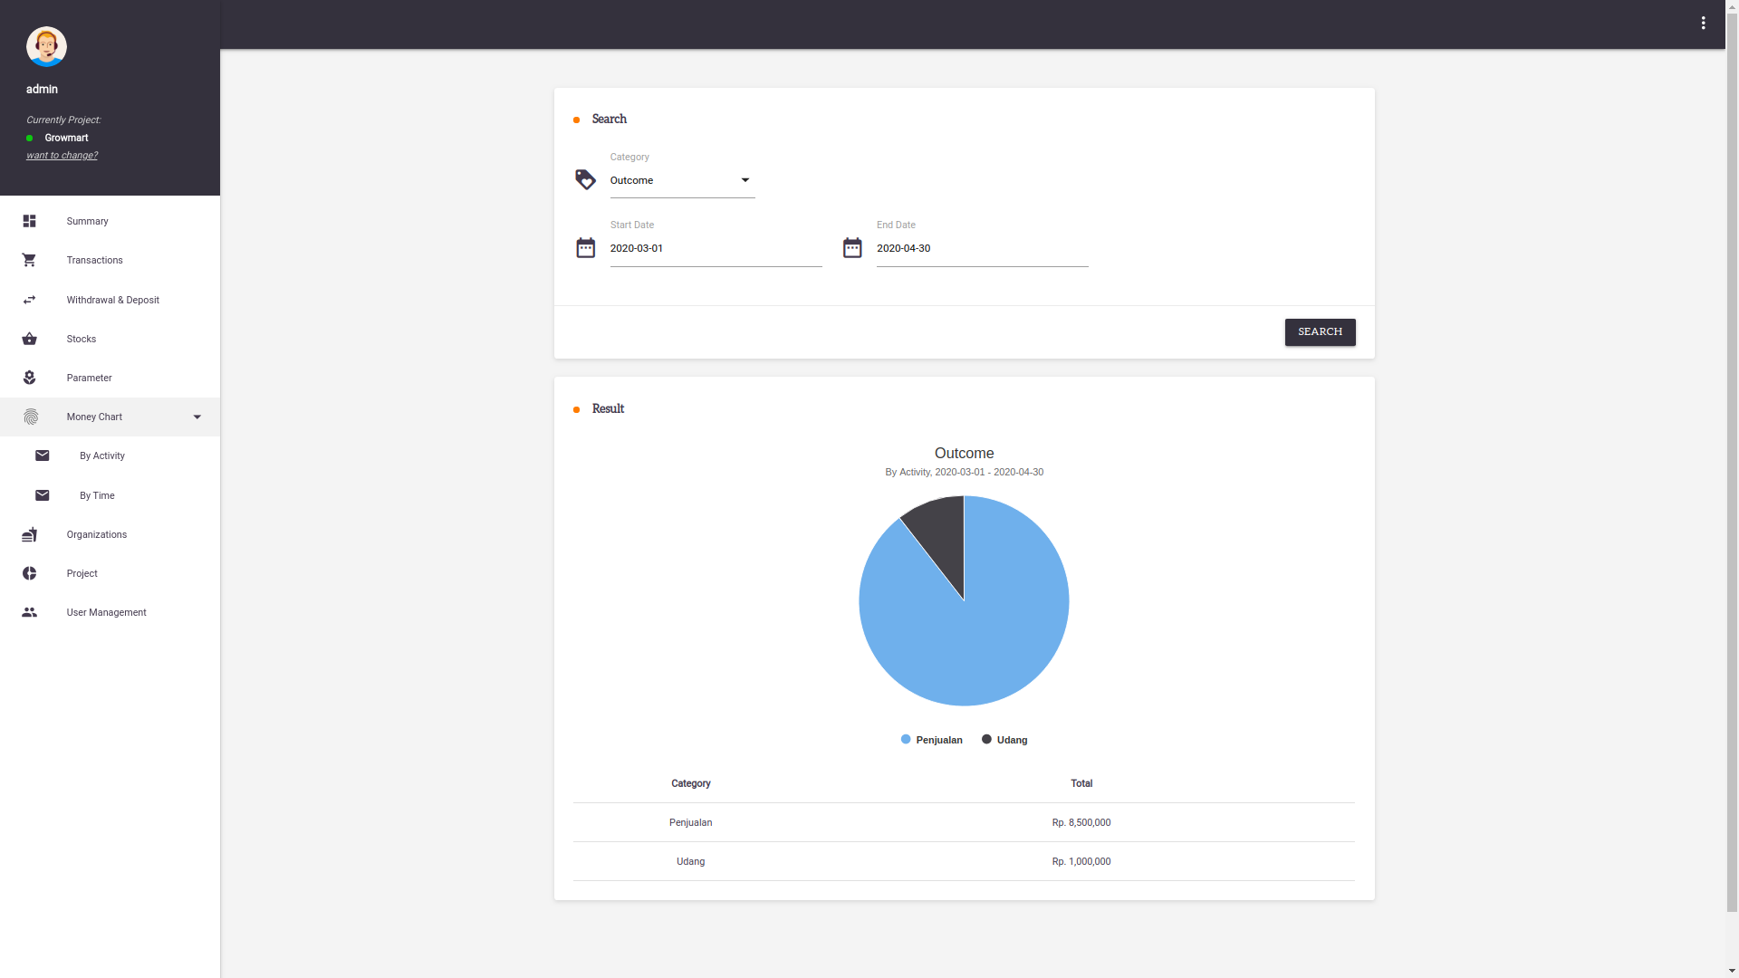This screenshot has width=1739, height=978.
Task: Click the admin avatar image
Action: [x=46, y=46]
